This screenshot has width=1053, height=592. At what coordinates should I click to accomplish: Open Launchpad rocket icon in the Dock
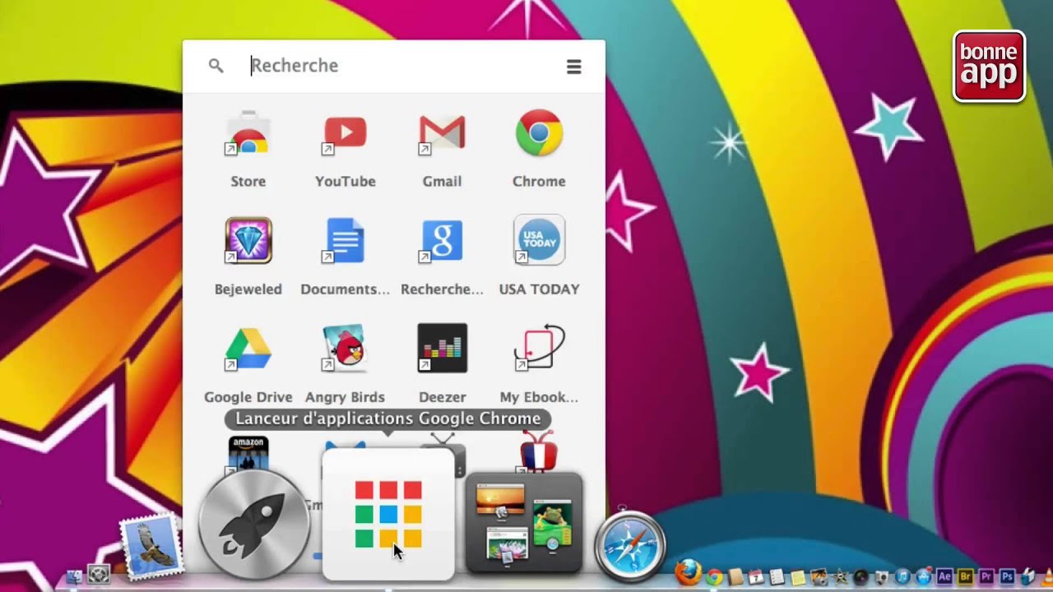click(253, 523)
